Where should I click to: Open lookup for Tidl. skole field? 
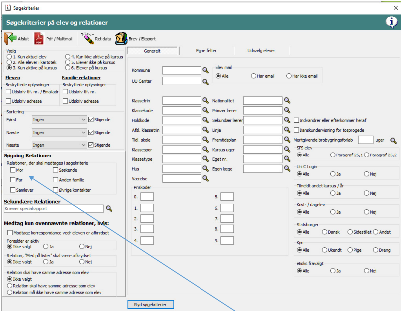click(x=206, y=140)
